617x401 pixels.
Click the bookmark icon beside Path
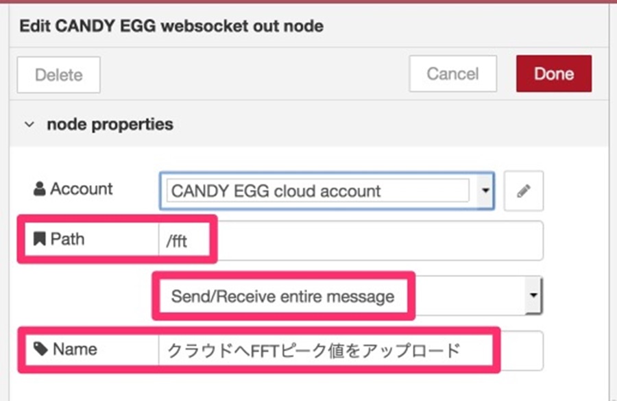(x=39, y=239)
